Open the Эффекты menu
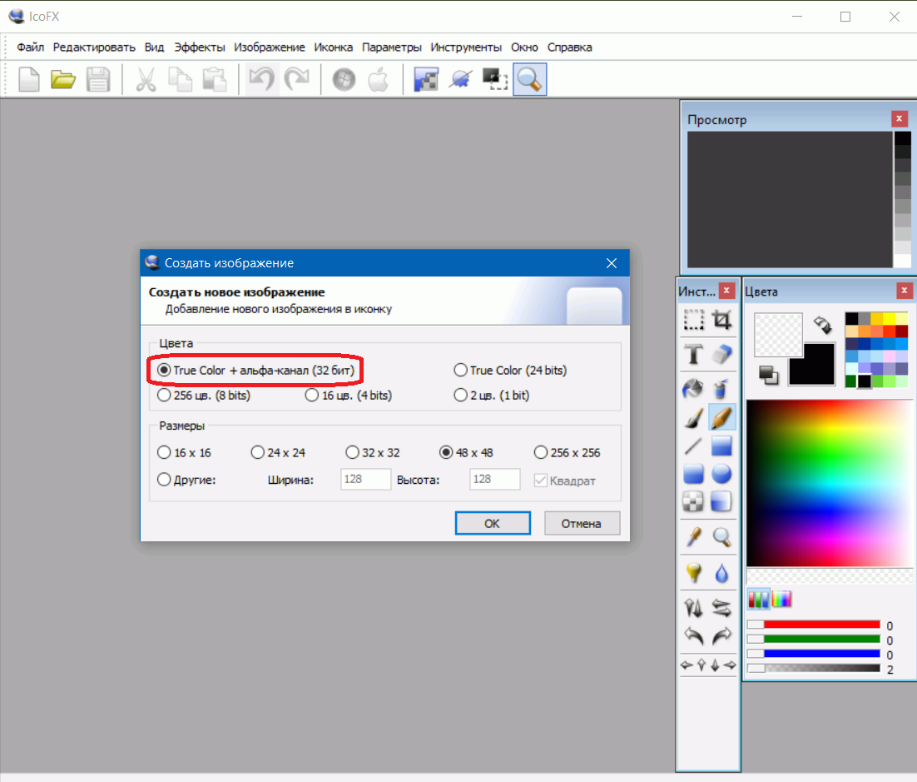 point(200,47)
